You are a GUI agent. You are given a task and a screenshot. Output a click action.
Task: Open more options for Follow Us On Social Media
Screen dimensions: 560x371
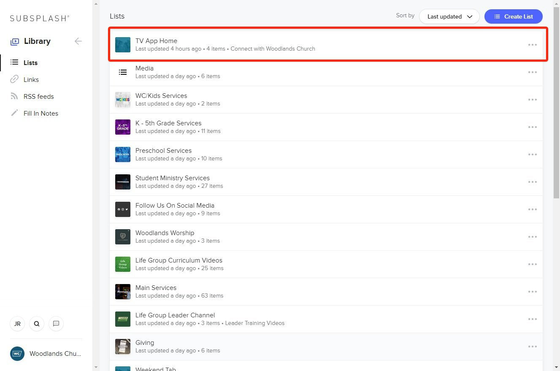point(533,209)
